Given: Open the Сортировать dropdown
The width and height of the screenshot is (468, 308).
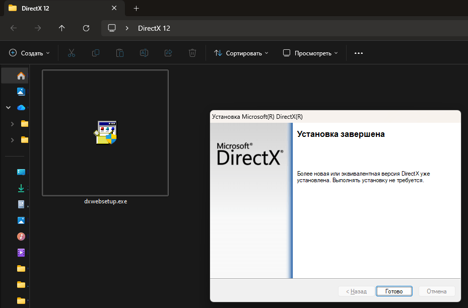Looking at the screenshot, I should tap(241, 53).
